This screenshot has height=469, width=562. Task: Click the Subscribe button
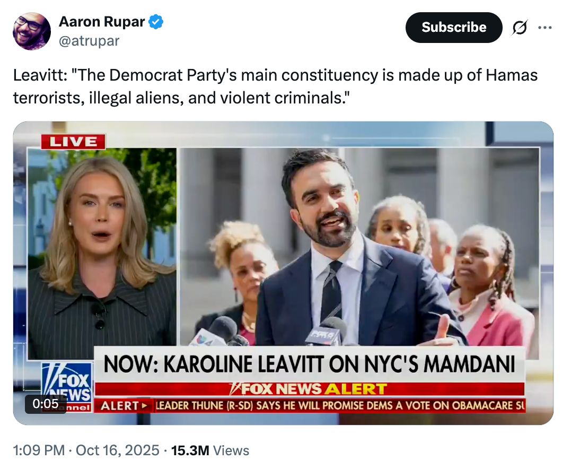[x=454, y=28]
